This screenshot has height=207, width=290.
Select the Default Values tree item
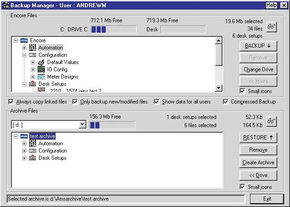(63, 62)
